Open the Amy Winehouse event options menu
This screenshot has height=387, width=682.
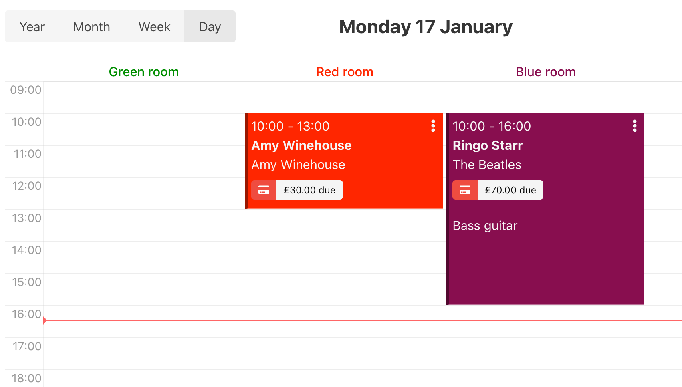pyautogui.click(x=433, y=126)
